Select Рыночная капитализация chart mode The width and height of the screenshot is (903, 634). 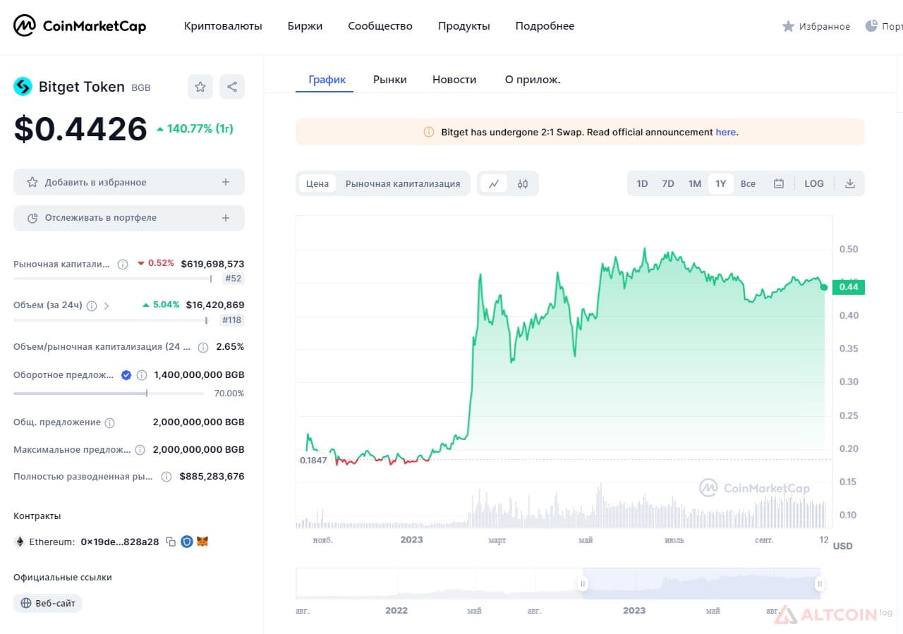tap(403, 183)
